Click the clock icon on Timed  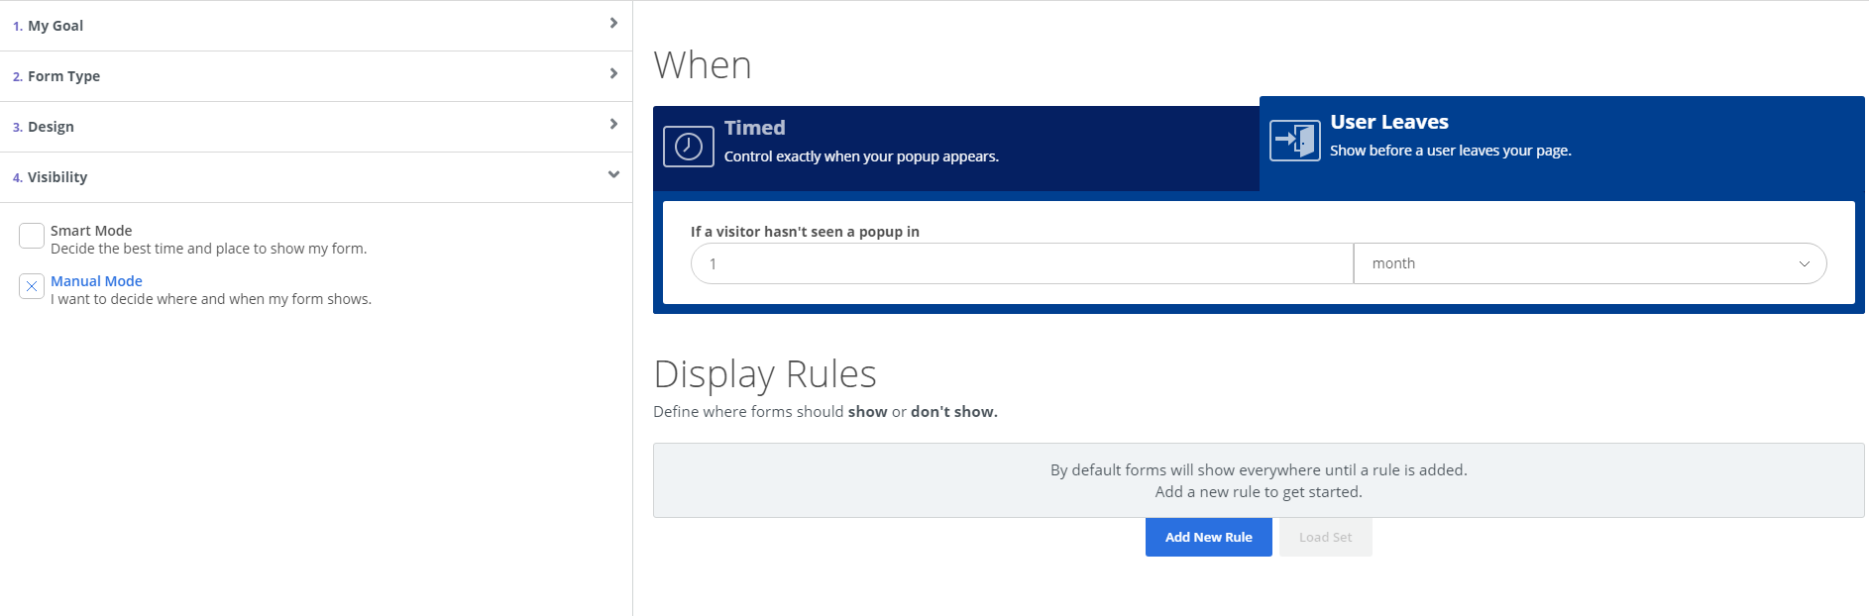(x=689, y=147)
